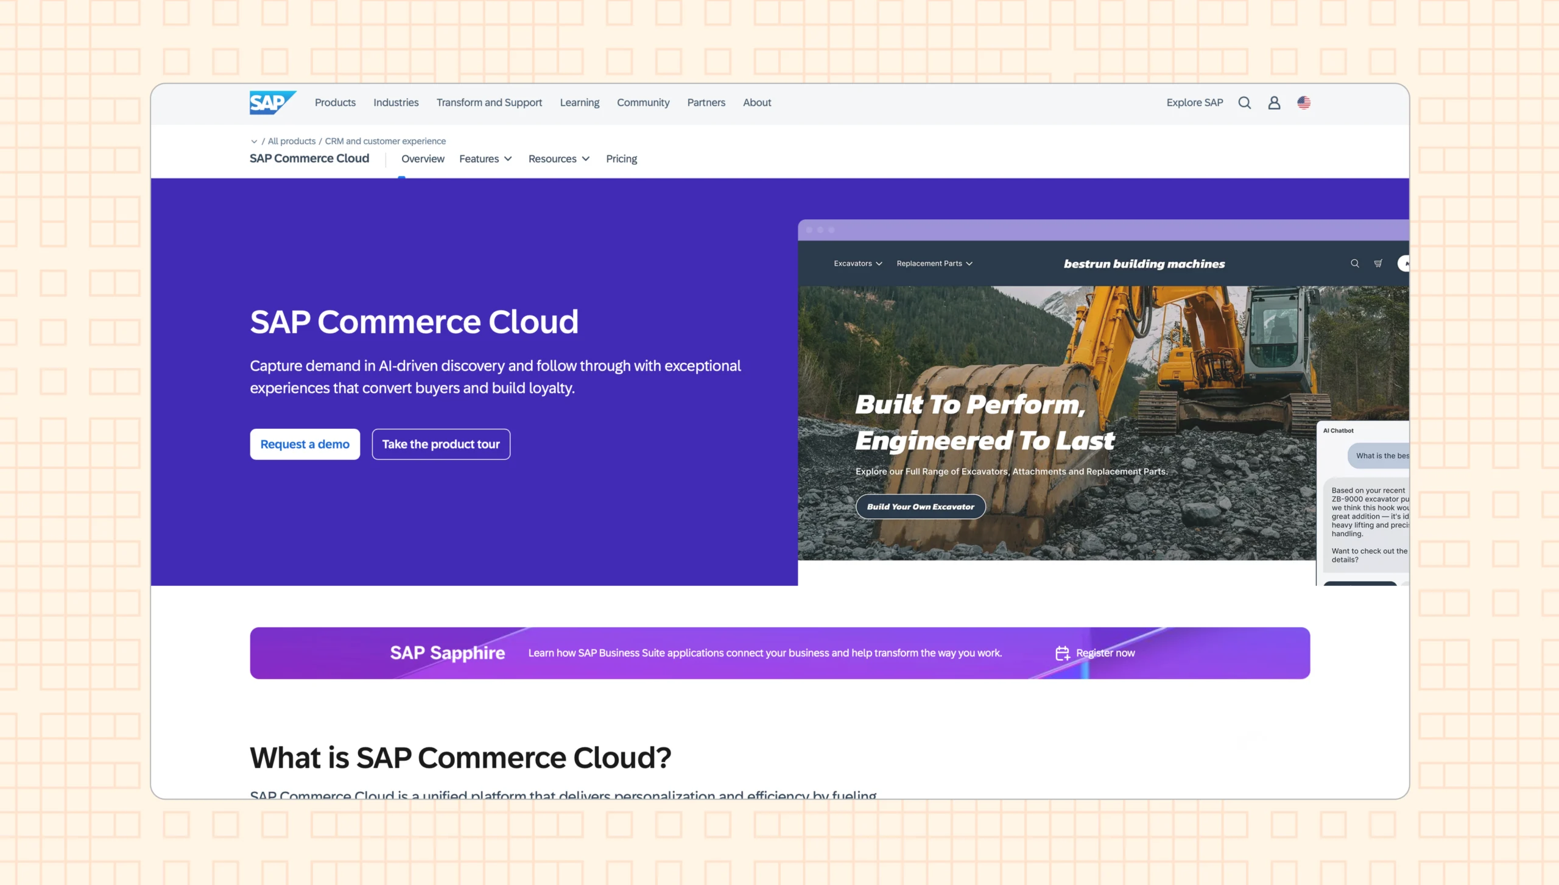Expand the breadcrumb chevron before All products
Viewport: 1559px width, 885px height.
point(254,141)
